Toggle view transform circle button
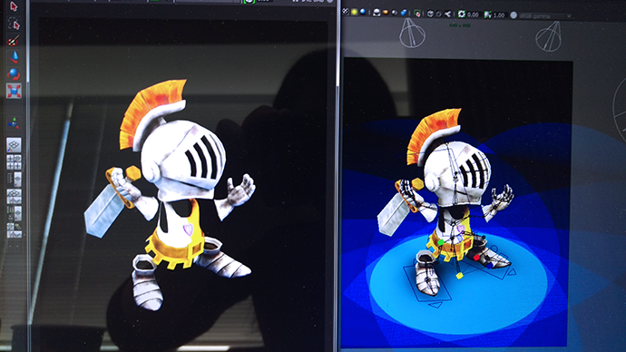The image size is (626, 352). coord(514,15)
